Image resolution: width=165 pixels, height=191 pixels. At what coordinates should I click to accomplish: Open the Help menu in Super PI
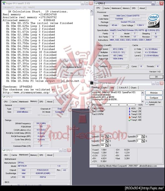pyautogui.click(x=31, y=7)
